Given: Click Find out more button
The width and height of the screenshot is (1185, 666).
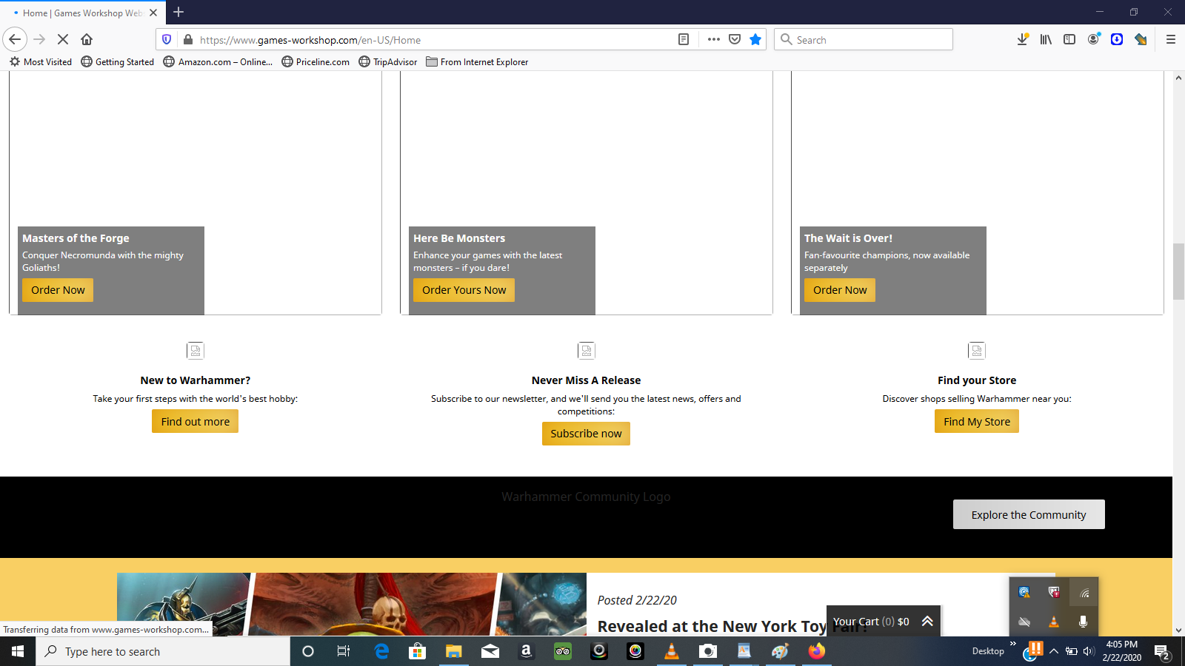Looking at the screenshot, I should click(196, 422).
